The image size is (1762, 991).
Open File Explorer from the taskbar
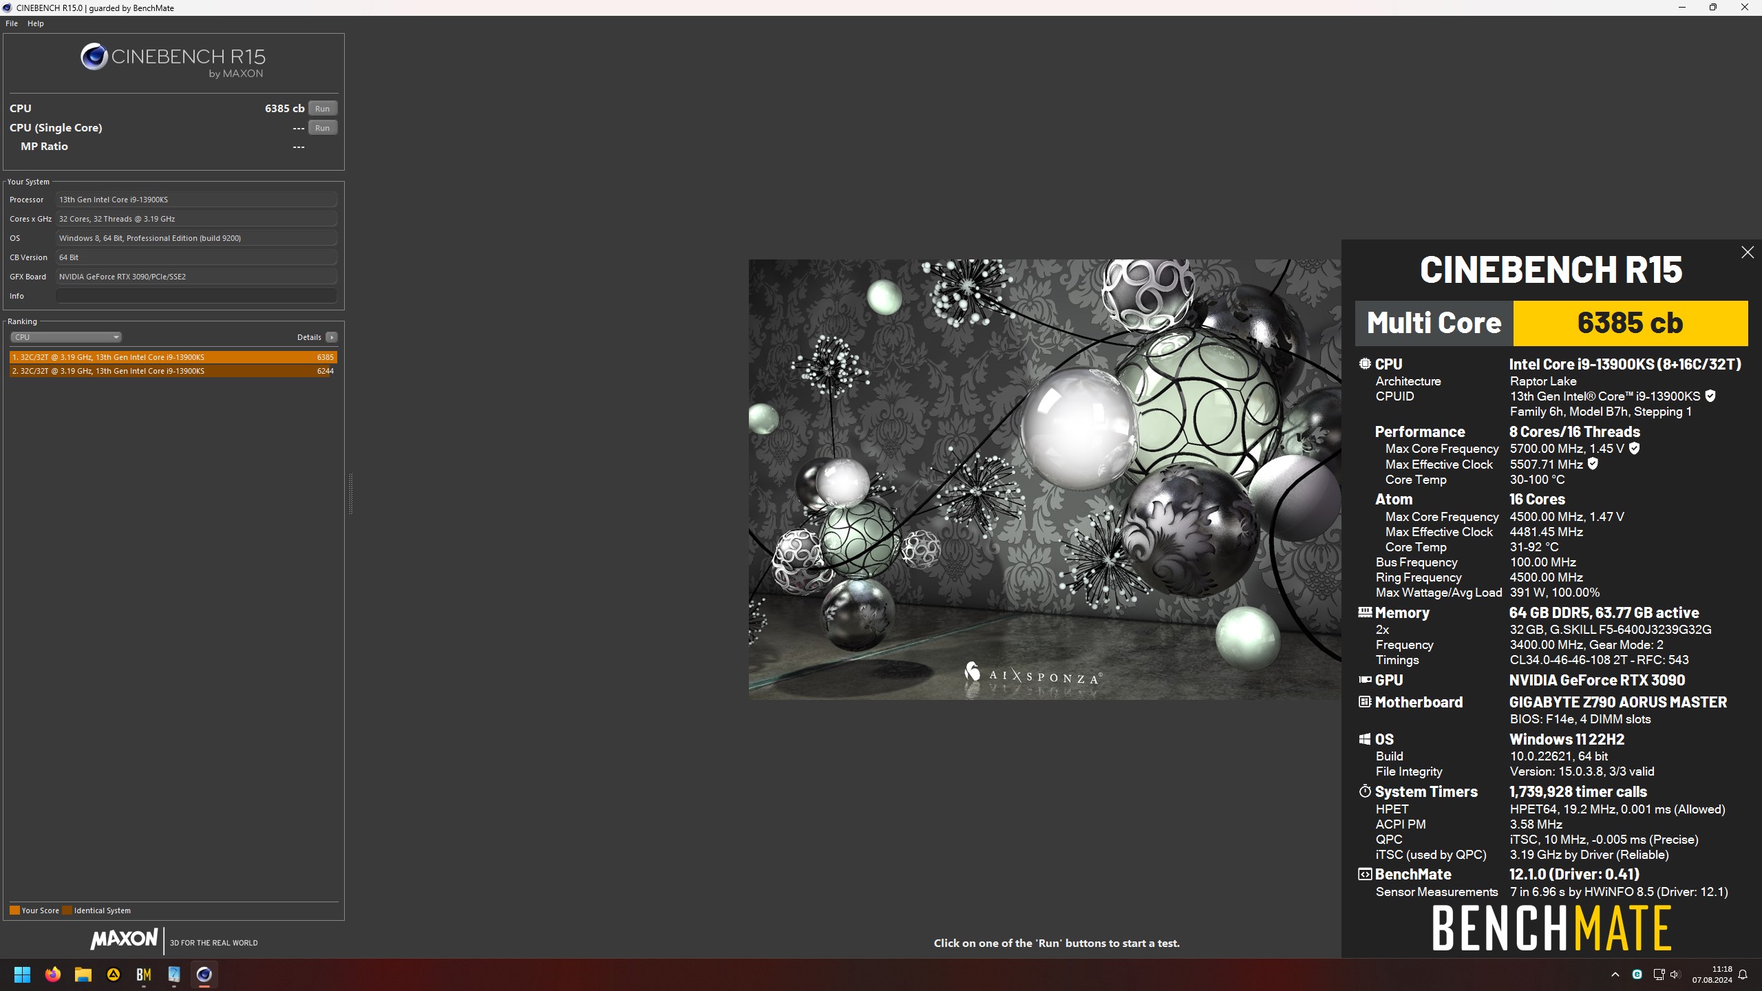click(83, 974)
